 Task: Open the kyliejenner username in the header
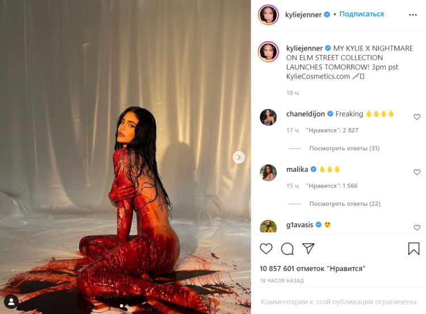pos(303,15)
